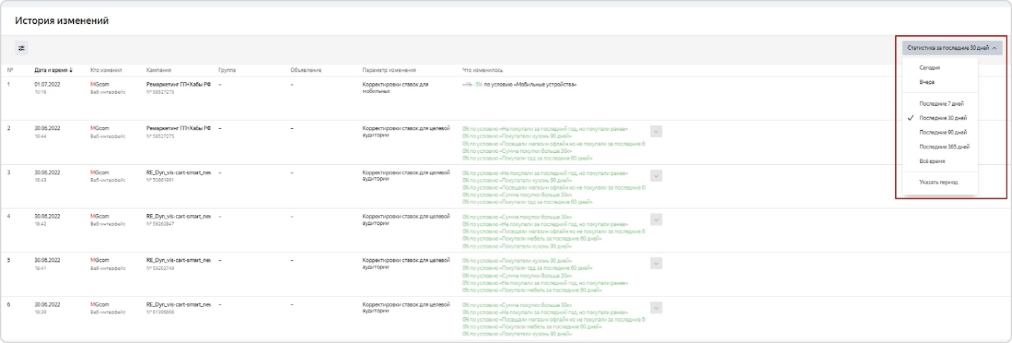Open the "Указать период" custom period option
The height and width of the screenshot is (343, 1012).
938,182
